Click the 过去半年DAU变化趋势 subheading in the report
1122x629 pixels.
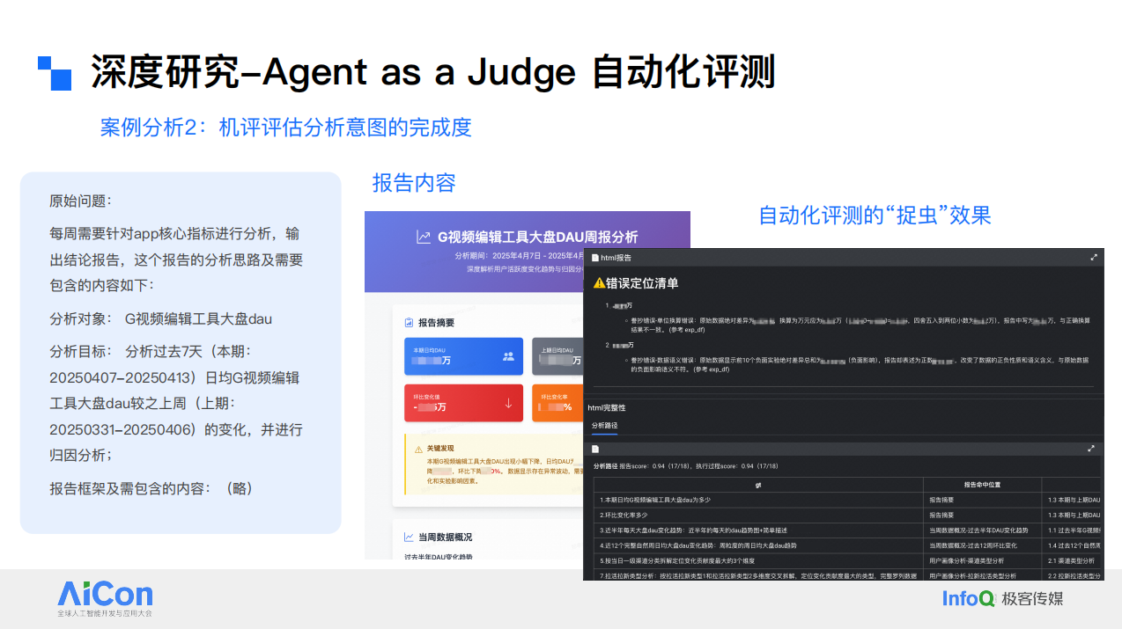439,556
